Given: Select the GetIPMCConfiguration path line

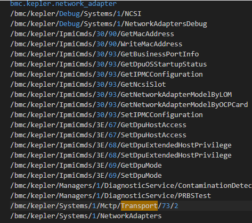Looking at the screenshot, I should click(107, 75).
